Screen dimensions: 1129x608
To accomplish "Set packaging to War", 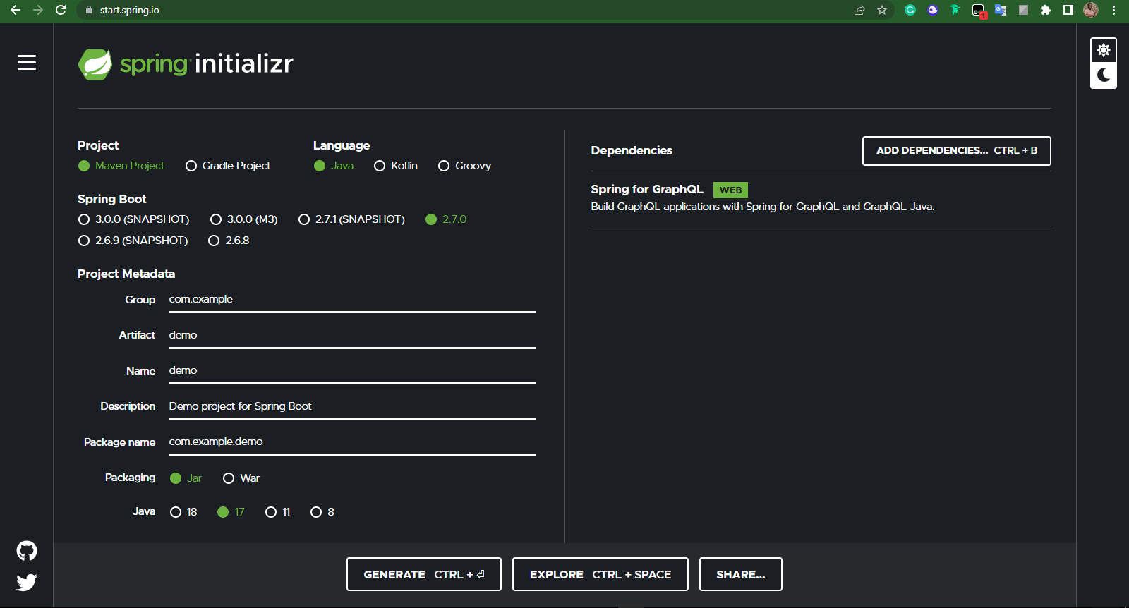I will tap(229, 478).
